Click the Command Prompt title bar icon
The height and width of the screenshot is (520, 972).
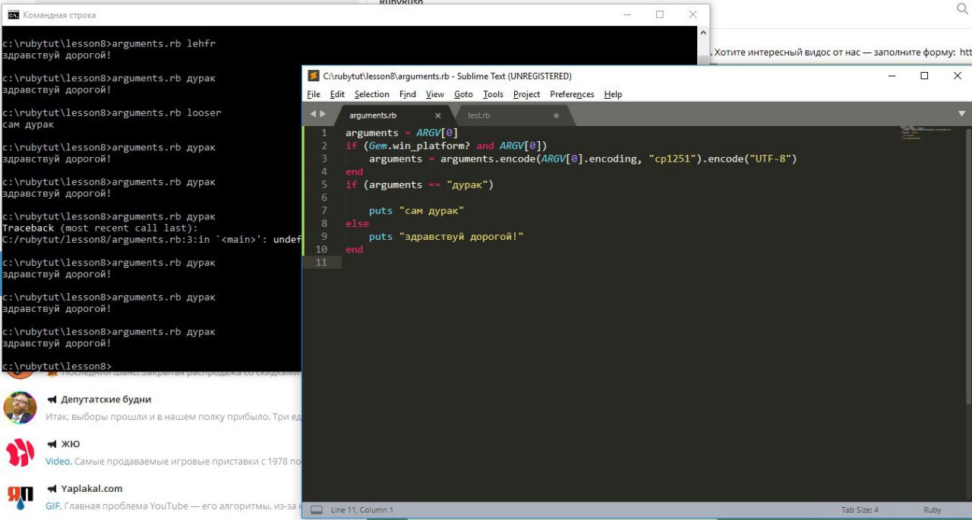13,14
